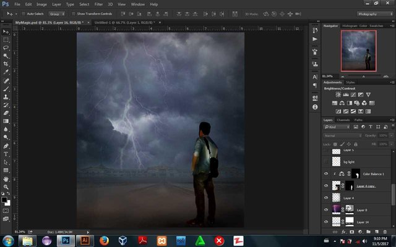Select the Type tool
Viewport: 396px width, 247px height.
coord(6,154)
